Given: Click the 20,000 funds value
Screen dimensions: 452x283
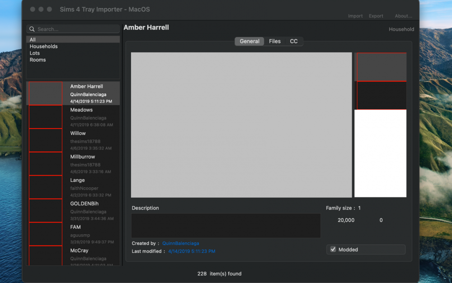Looking at the screenshot, I should coord(346,220).
